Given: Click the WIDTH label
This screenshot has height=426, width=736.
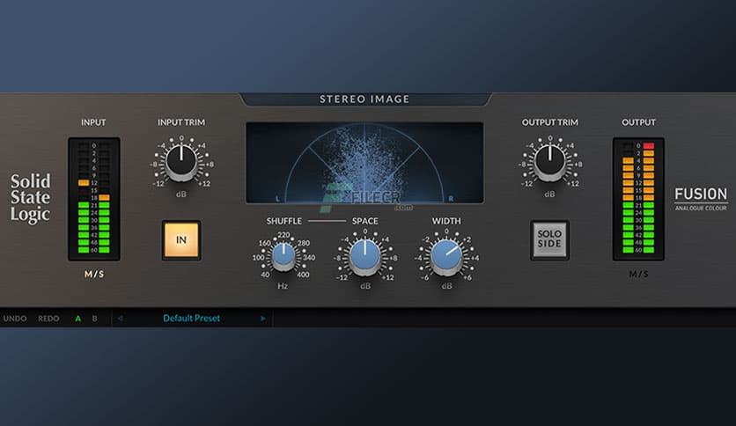Looking at the screenshot, I should coord(446,221).
